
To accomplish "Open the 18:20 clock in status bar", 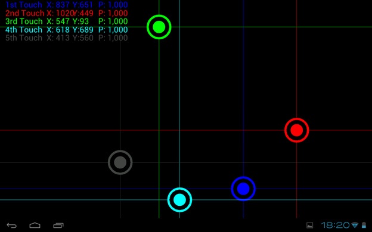I will [x=336, y=225].
